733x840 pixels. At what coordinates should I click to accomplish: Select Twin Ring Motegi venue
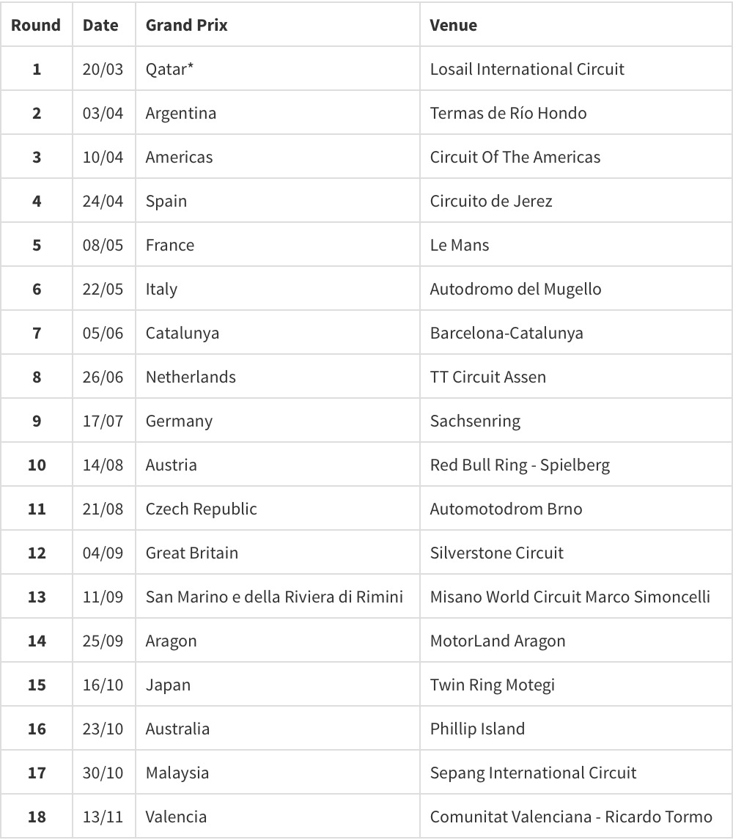point(493,685)
